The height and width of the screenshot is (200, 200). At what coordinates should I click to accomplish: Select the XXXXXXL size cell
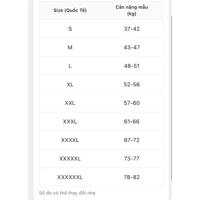(x=70, y=177)
